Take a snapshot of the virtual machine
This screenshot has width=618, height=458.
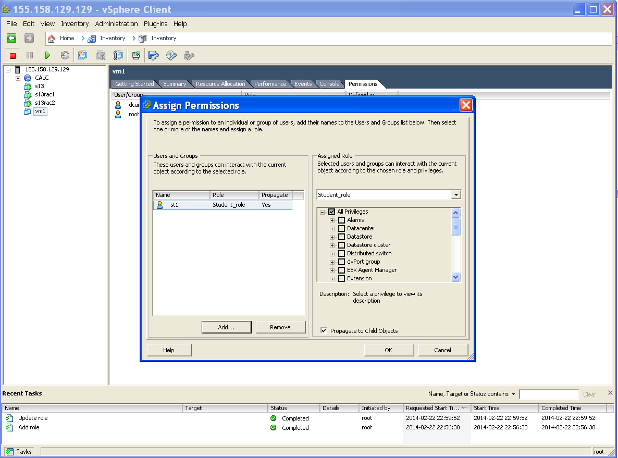82,55
